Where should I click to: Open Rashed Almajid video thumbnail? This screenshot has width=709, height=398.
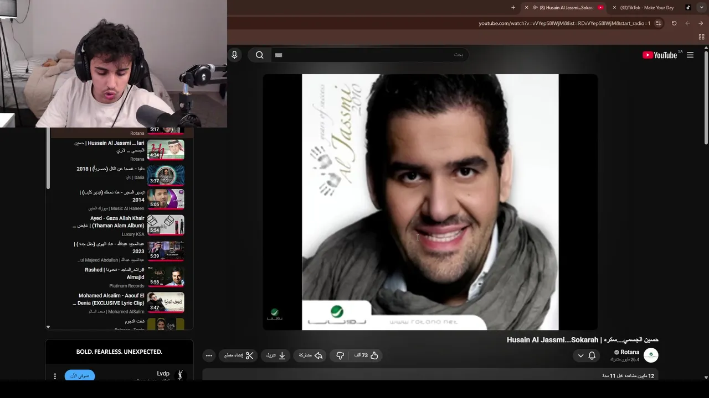pyautogui.click(x=166, y=276)
